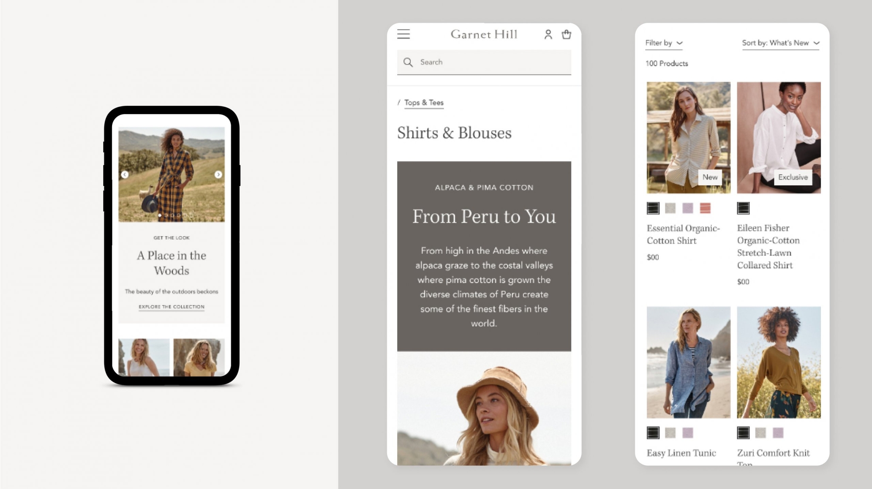
Task: Click the search icon in header
Action: click(409, 62)
